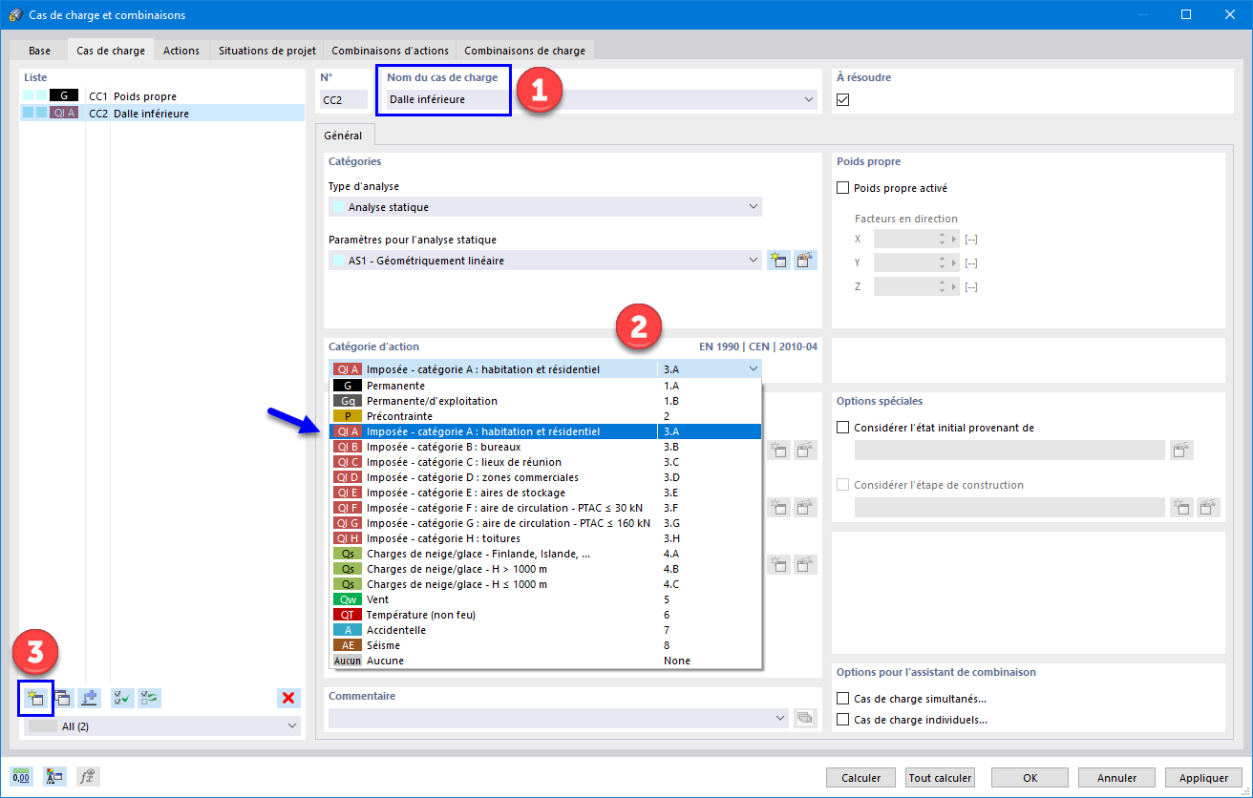Pick the brown AE Séisme badge
1253x798 pixels.
tap(347, 645)
